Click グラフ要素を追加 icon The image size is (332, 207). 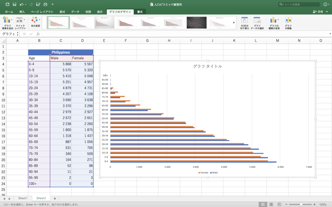point(7,22)
